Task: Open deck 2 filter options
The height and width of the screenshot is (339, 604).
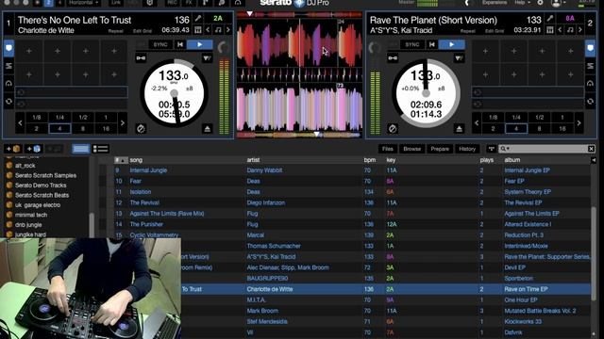Action: 459,58
